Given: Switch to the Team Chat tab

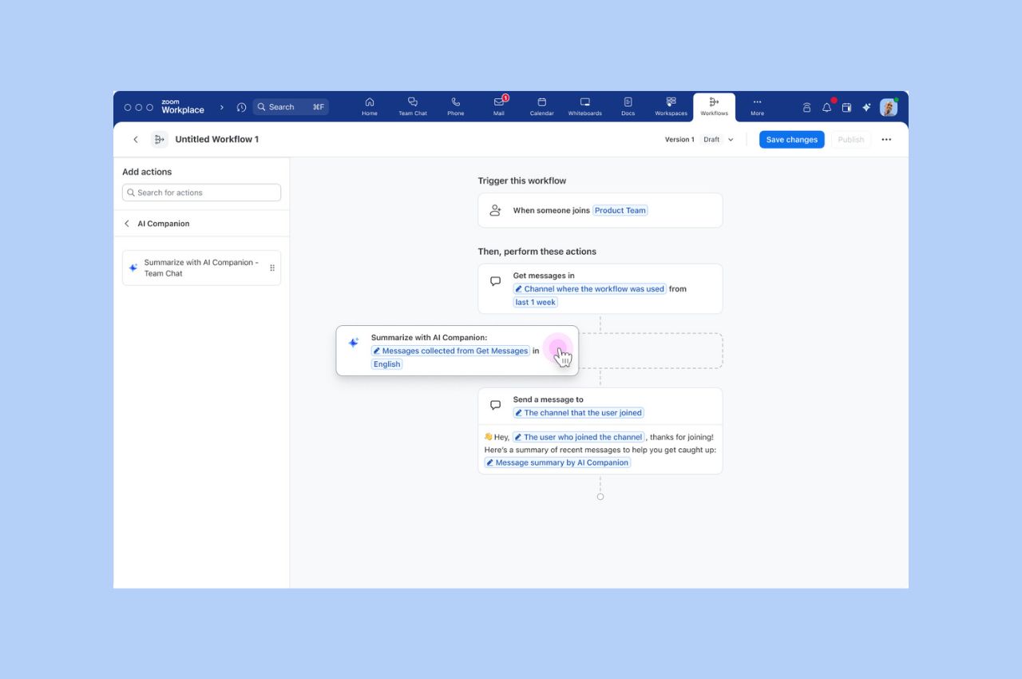Looking at the screenshot, I should pos(413,106).
